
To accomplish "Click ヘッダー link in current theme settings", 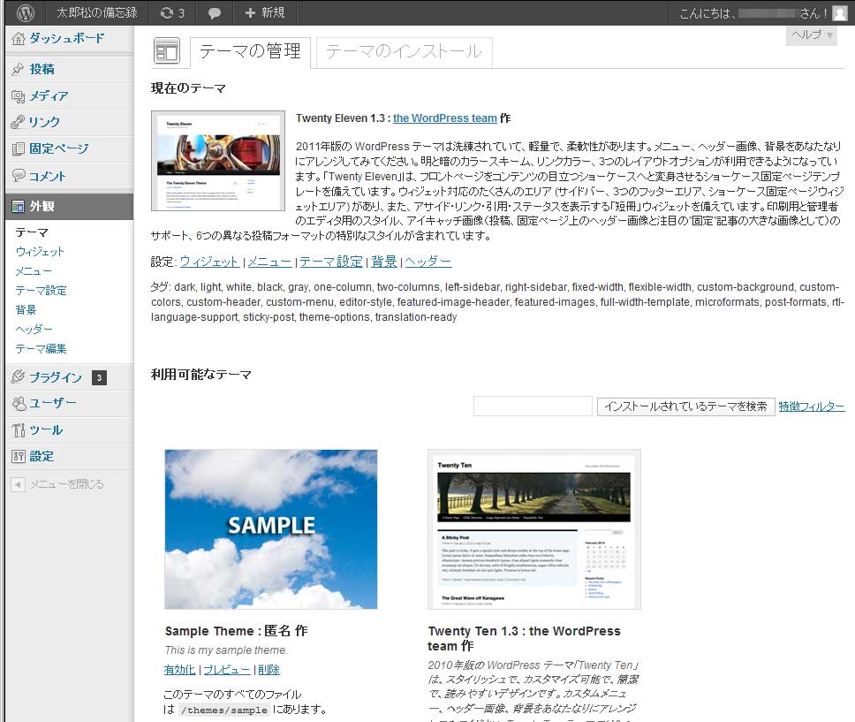I will 428,262.
